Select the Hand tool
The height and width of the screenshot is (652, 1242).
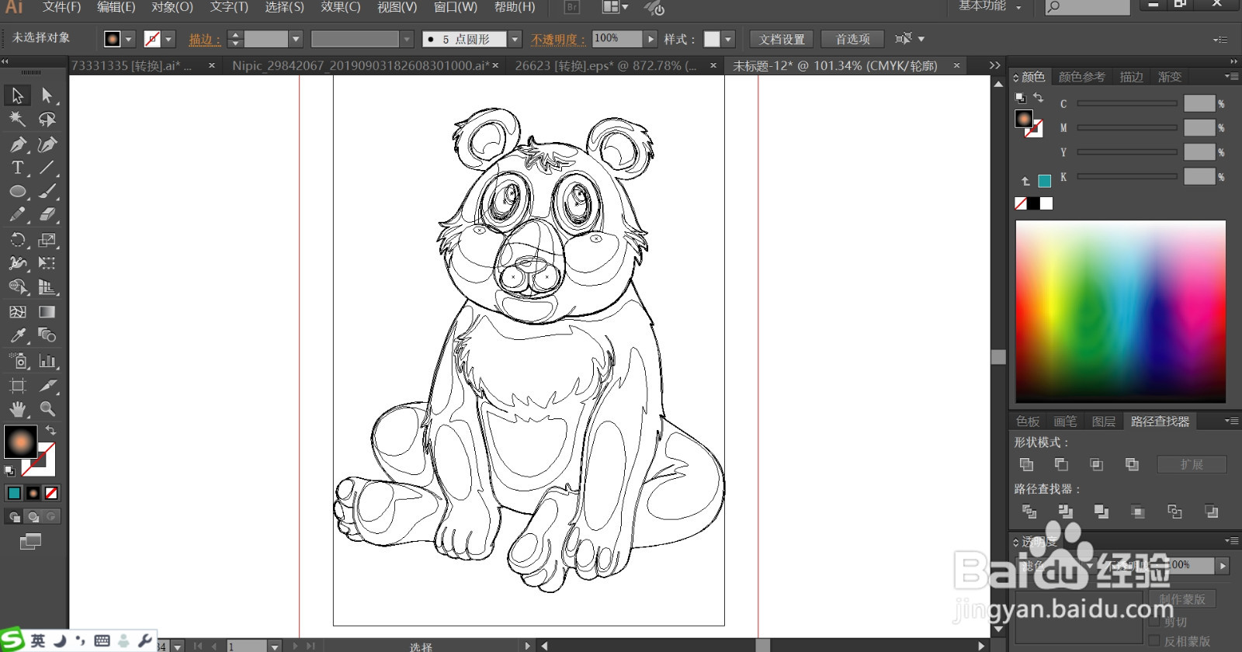click(17, 409)
